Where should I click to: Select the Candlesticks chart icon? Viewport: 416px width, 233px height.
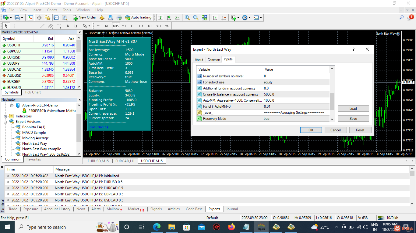(x=169, y=18)
